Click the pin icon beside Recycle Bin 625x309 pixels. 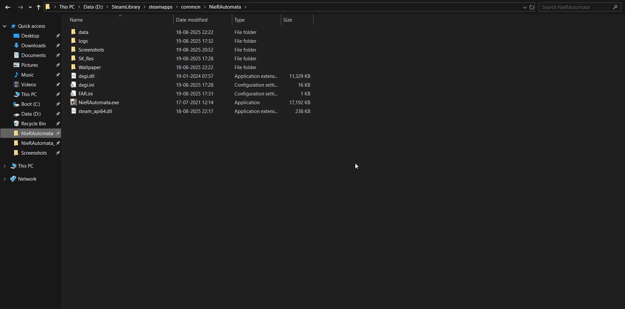[58, 124]
